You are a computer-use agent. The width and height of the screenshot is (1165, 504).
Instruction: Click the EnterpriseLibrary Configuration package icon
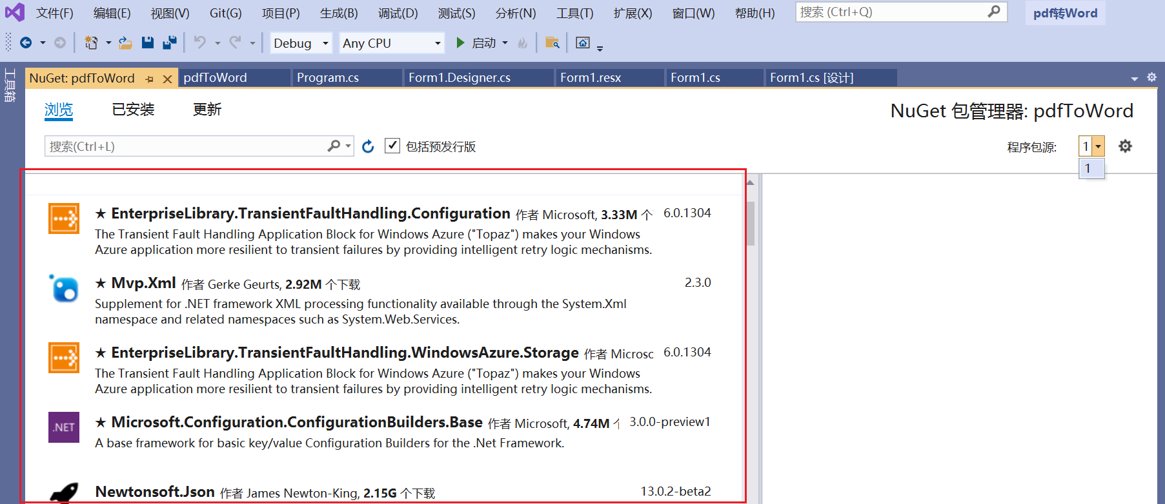click(64, 218)
